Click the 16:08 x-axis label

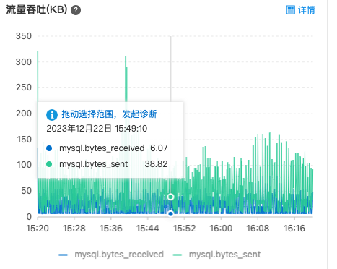(258, 228)
